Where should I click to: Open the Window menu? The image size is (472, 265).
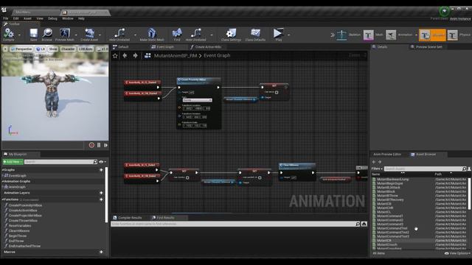coord(68,18)
